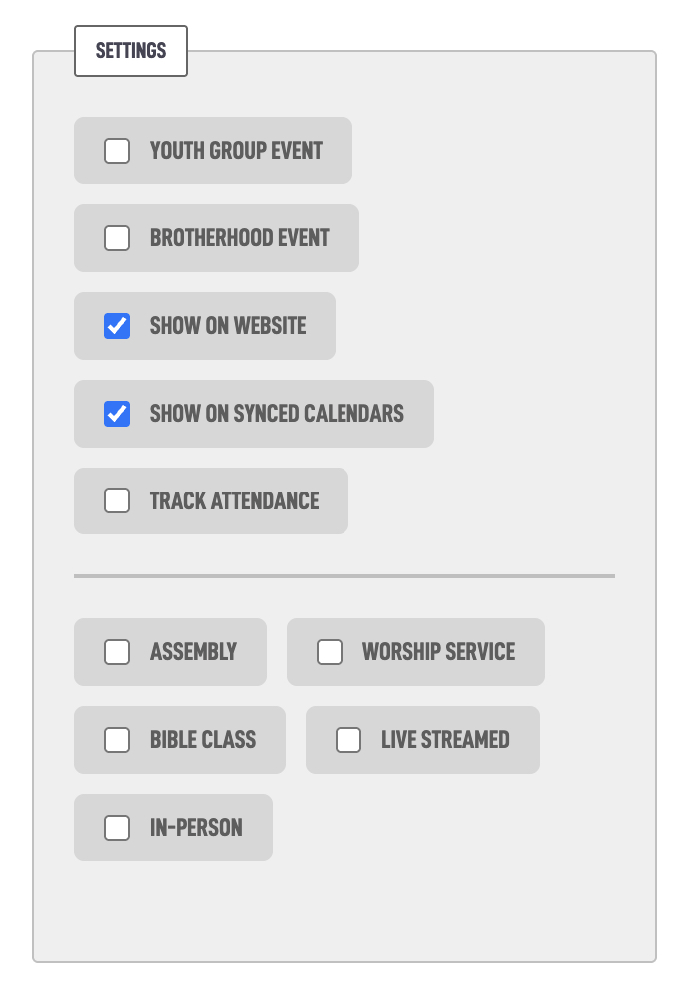Click the Show on Website label text
This screenshot has height=985, width=689.
[x=228, y=326]
